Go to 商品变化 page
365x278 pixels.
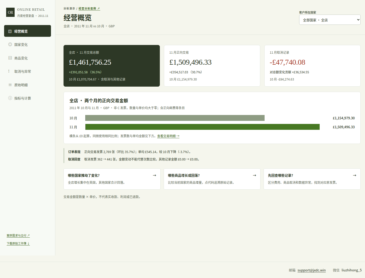pos(27,58)
